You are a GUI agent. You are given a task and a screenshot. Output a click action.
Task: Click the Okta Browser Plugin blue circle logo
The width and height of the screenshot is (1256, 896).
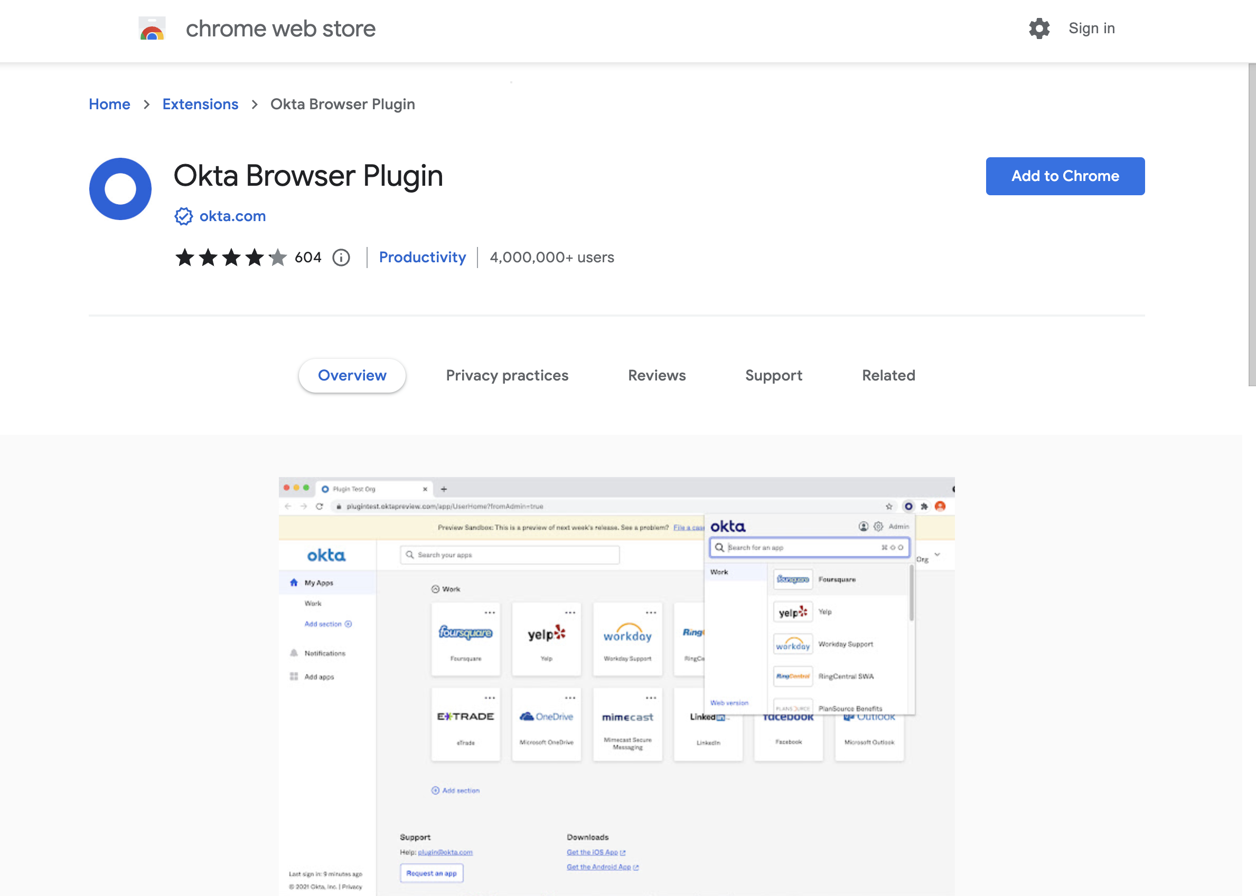[x=120, y=189]
